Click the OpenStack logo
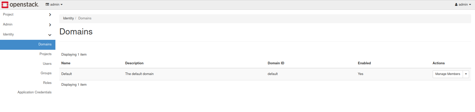Image resolution: width=475 pixels, height=112 pixels. click(x=20, y=5)
